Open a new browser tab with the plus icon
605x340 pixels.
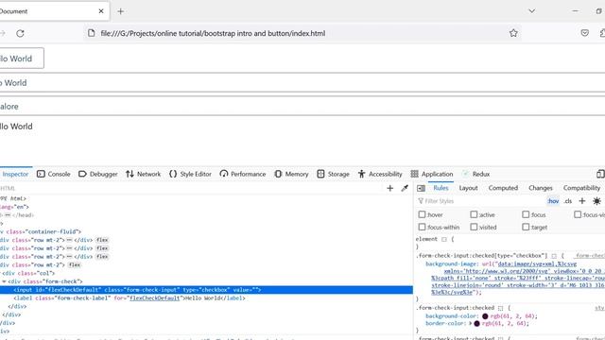121,11
